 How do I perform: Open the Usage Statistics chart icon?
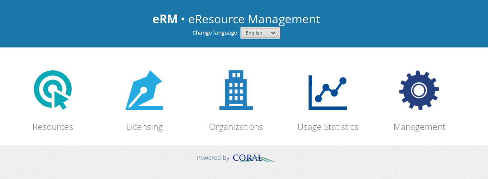point(328,92)
